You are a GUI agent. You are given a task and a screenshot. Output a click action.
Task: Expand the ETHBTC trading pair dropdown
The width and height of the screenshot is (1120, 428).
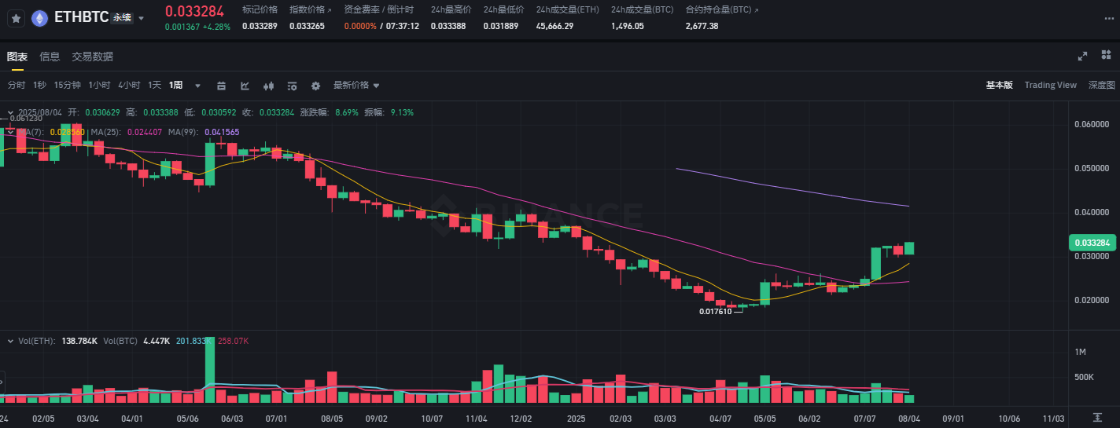142,18
